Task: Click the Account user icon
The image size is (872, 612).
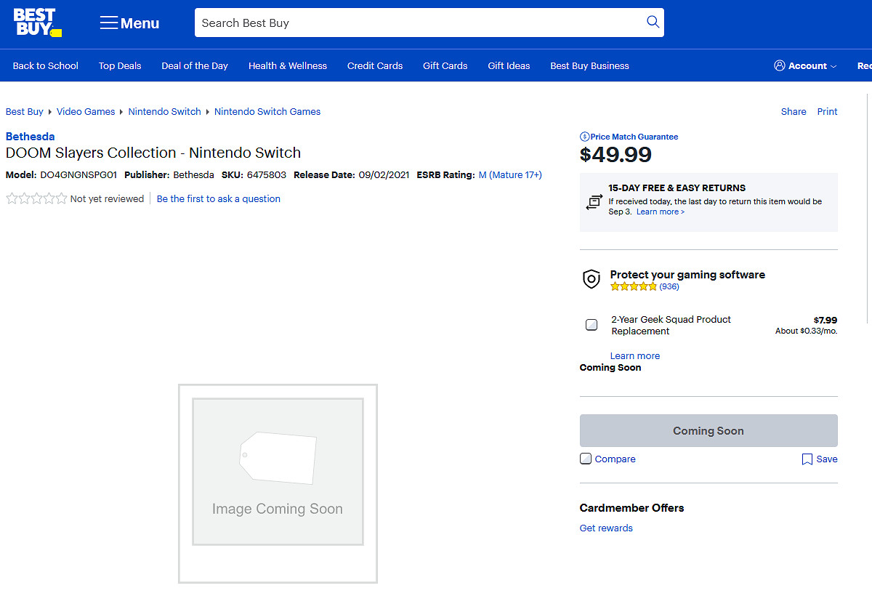Action: click(780, 65)
